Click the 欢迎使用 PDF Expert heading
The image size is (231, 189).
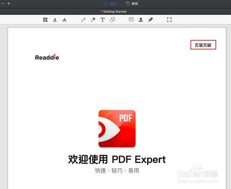click(117, 159)
